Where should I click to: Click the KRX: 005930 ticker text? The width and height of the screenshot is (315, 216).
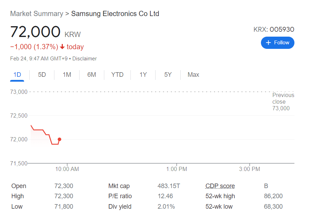pos(274,30)
